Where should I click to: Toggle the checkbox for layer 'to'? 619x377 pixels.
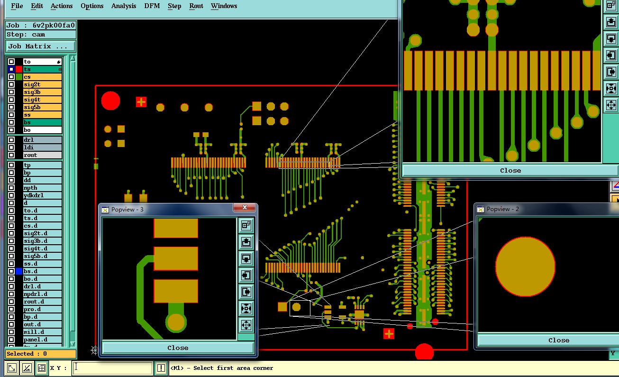(11, 62)
